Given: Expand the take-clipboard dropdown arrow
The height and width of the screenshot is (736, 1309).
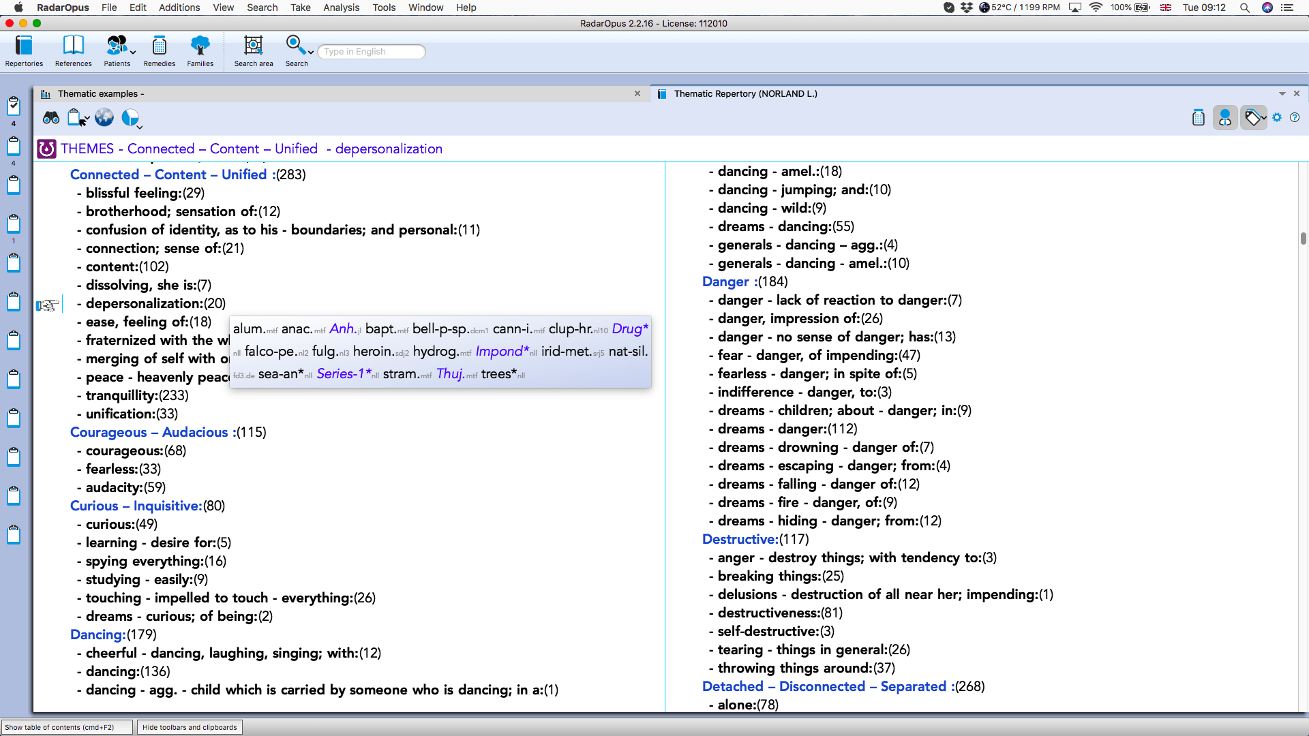Looking at the screenshot, I should tap(87, 119).
